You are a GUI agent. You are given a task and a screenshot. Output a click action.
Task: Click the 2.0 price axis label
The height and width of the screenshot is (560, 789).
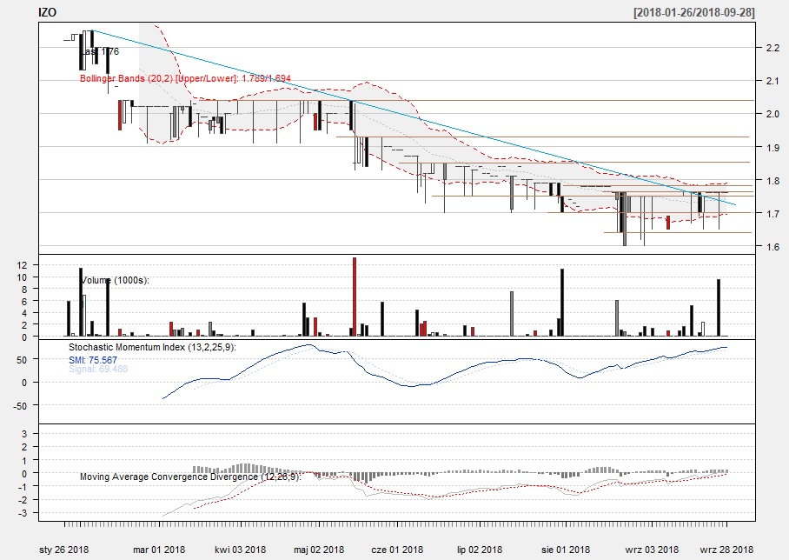tap(772, 114)
